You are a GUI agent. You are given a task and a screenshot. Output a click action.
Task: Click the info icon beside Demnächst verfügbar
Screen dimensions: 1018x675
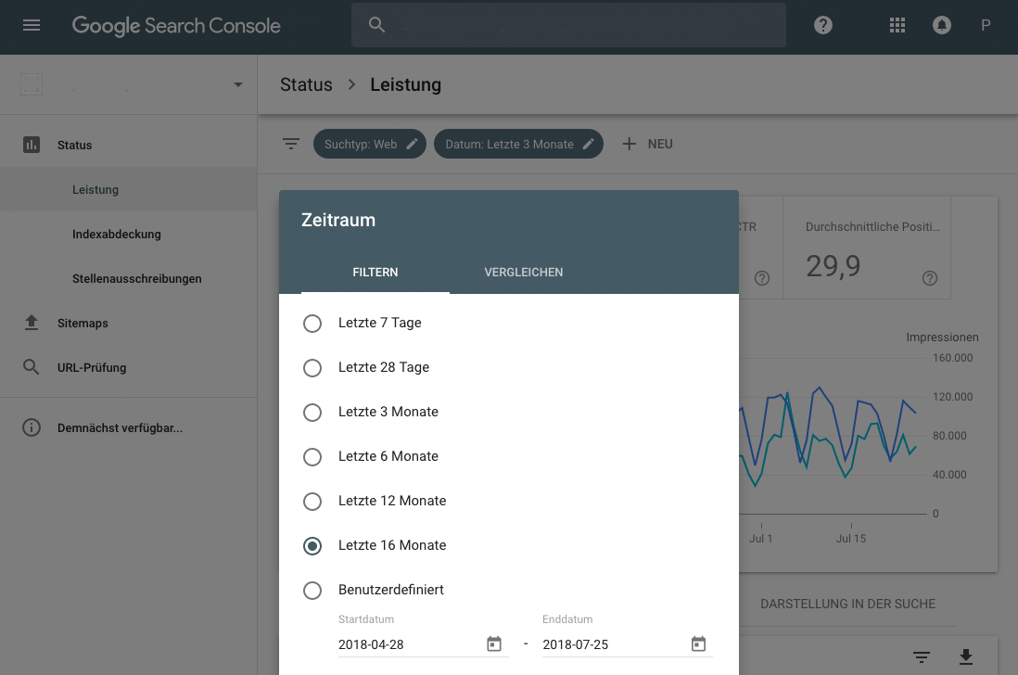[32, 427]
